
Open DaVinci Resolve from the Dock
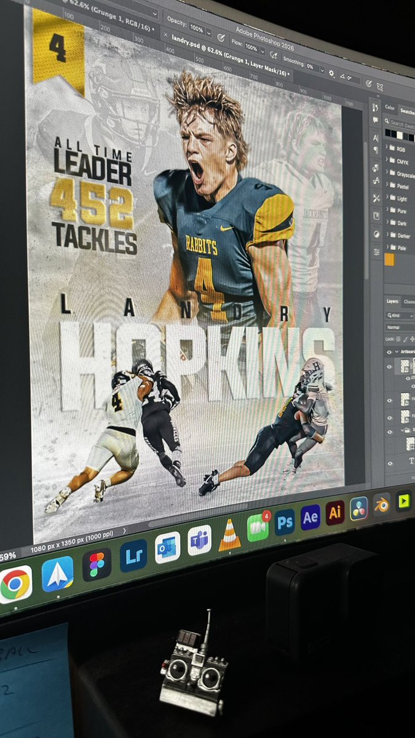[358, 507]
